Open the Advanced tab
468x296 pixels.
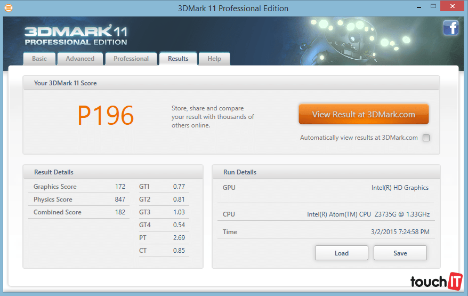click(x=80, y=59)
